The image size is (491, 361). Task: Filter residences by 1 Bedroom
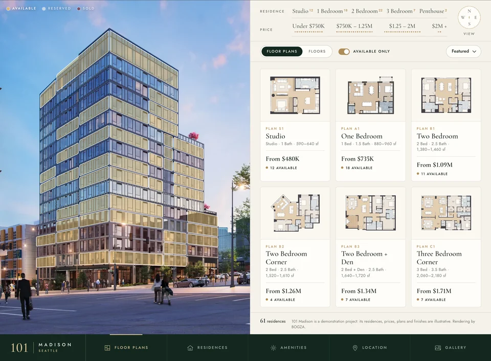click(x=332, y=11)
